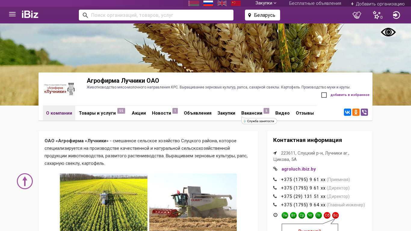Switch language to Russian flag
This screenshot has width=411, height=231.
coord(208,3)
